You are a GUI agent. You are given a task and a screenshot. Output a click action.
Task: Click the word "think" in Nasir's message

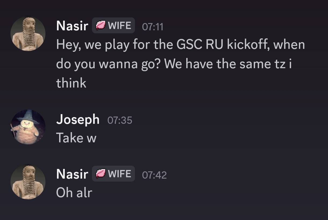click(71, 83)
